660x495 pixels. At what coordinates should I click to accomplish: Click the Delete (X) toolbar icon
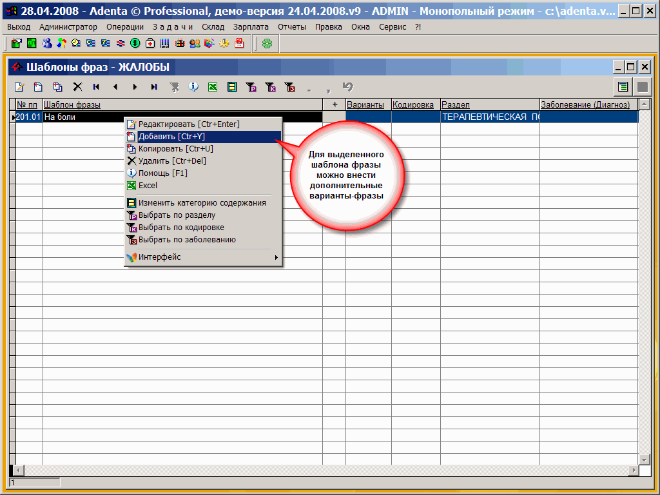click(x=77, y=86)
